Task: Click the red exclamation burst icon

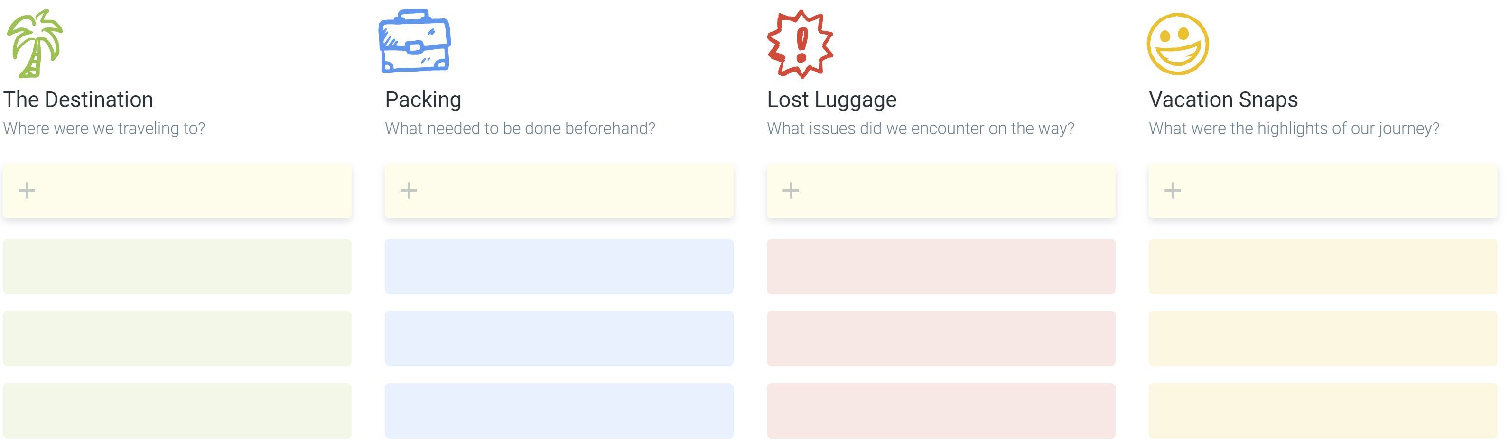Action: point(800,44)
